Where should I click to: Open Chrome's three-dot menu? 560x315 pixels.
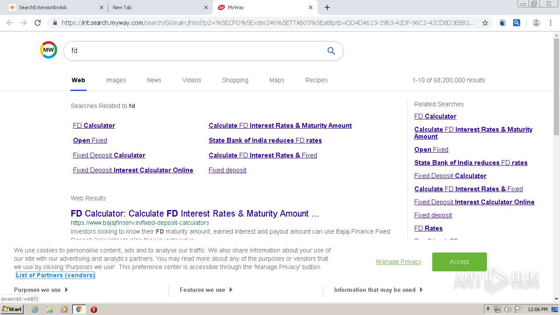tap(550, 23)
